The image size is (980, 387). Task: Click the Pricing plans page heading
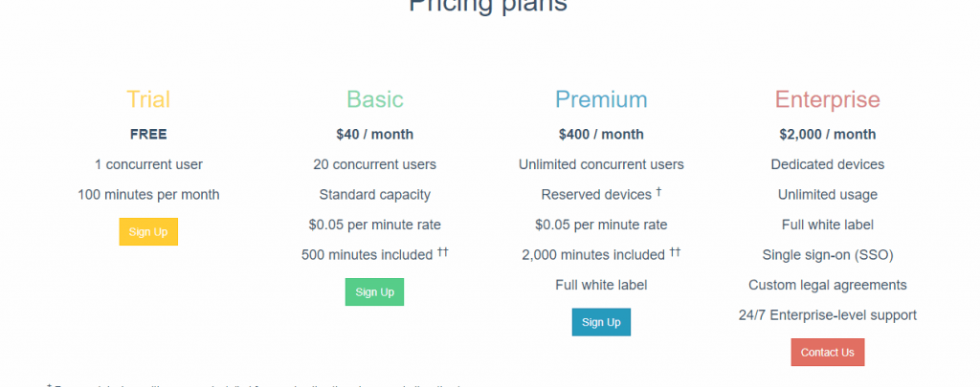tap(488, 5)
